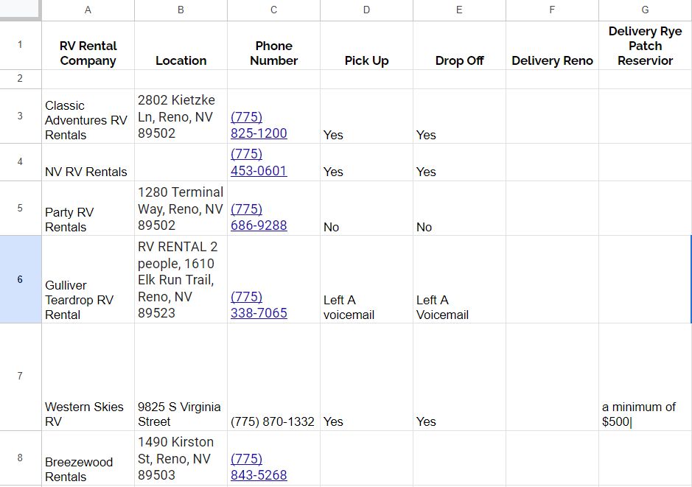Click the select-all corner box

(21, 10)
